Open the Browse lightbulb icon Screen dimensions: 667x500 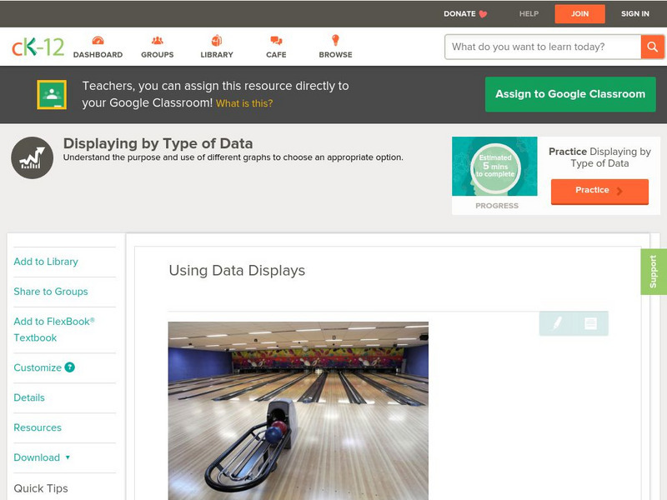click(x=335, y=41)
